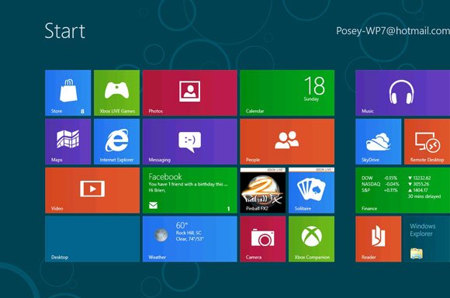Viewport: 450px width, 298px height.
Task: Open the SkyDrive tile
Action: coord(379,141)
